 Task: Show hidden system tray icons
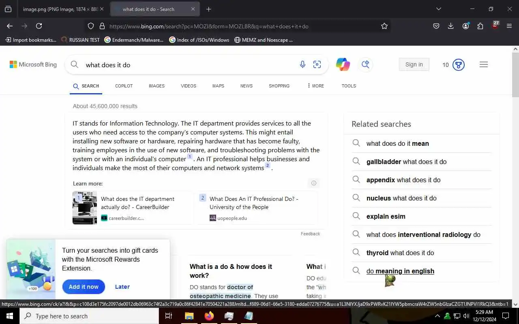(437, 316)
